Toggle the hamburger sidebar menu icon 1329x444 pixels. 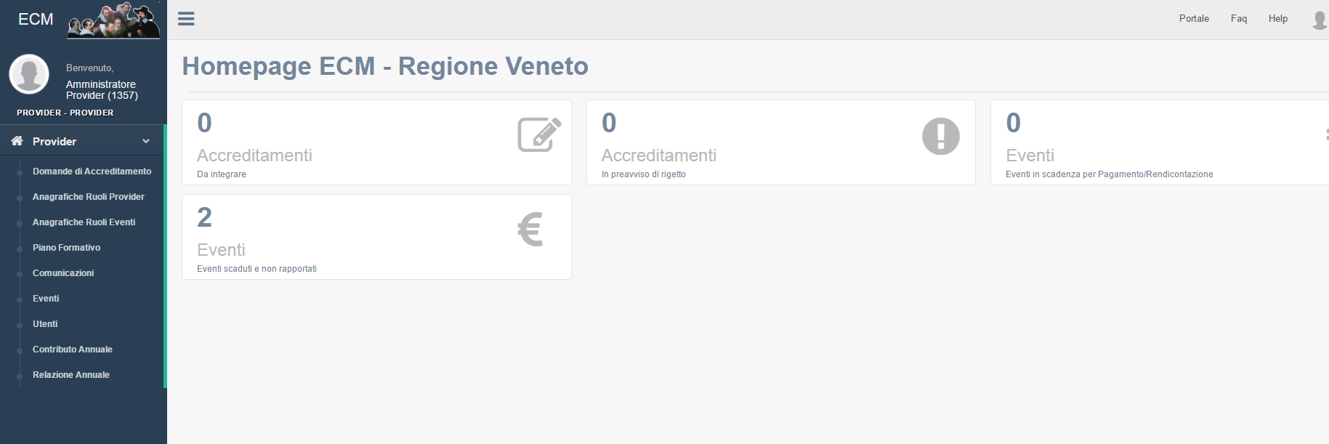coord(186,19)
